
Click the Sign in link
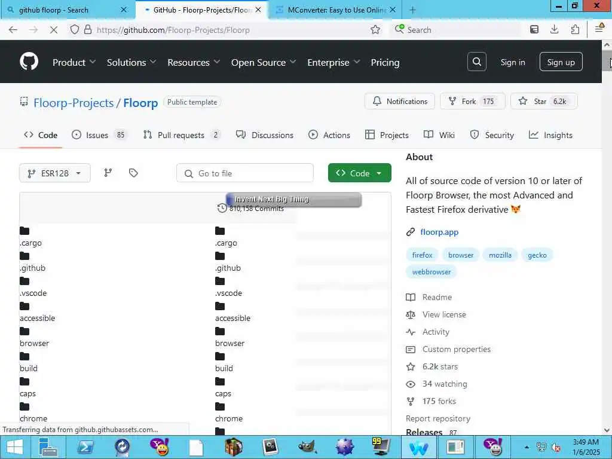(512, 62)
